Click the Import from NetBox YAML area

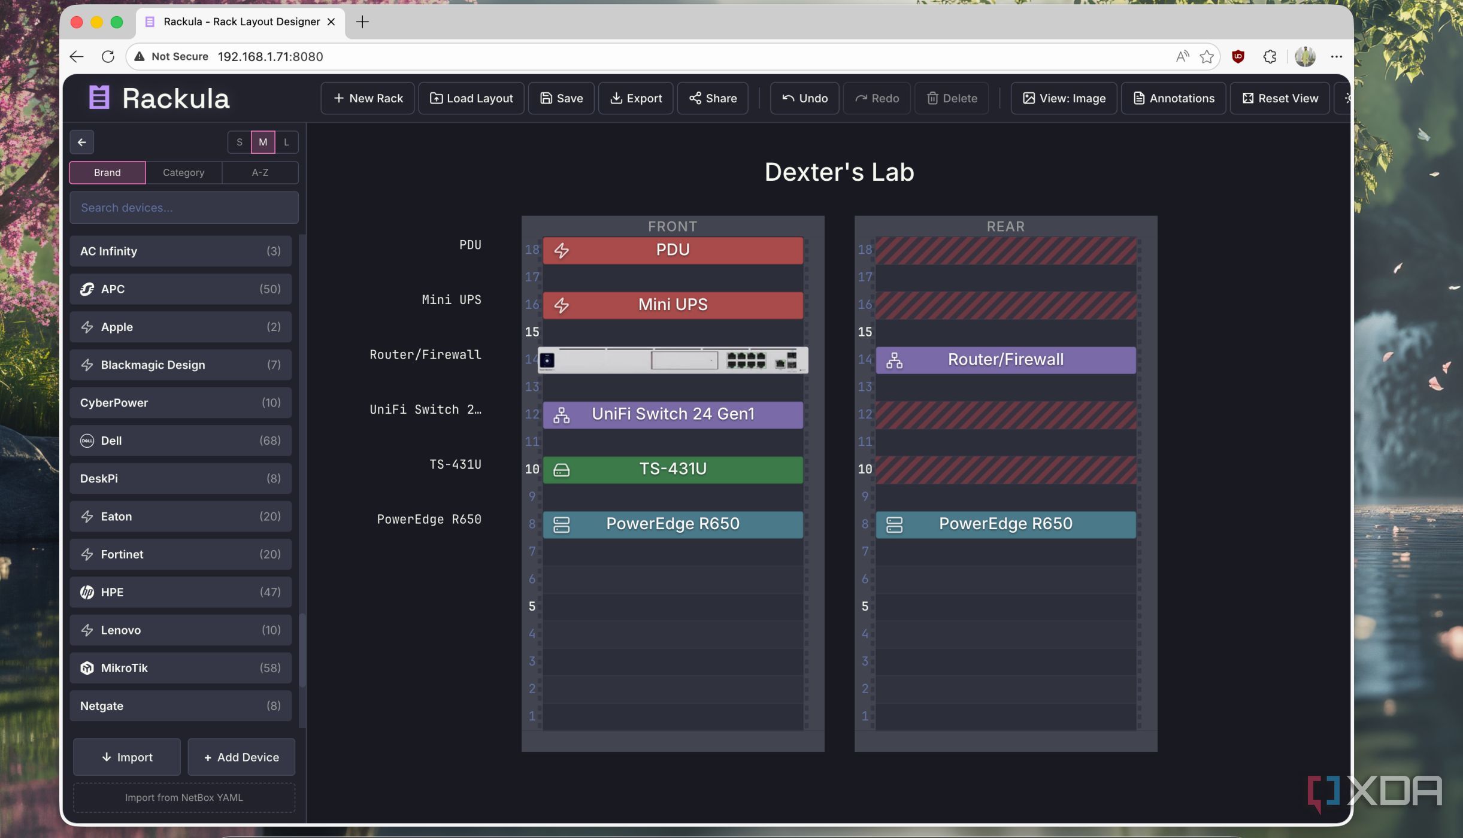(x=184, y=798)
